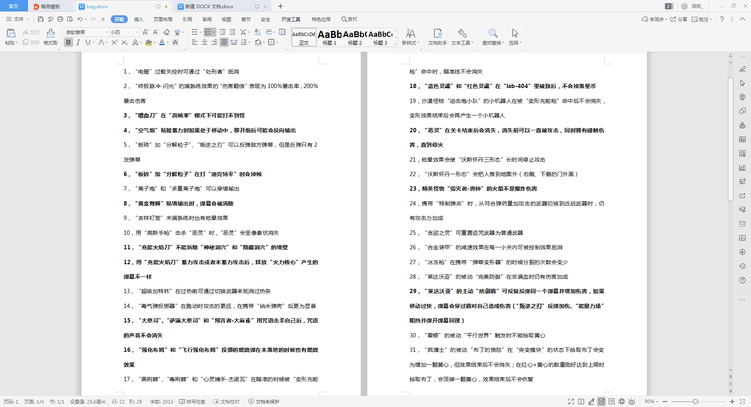Open the Page Layout (页面布局) ribbon tab

[x=163, y=19]
